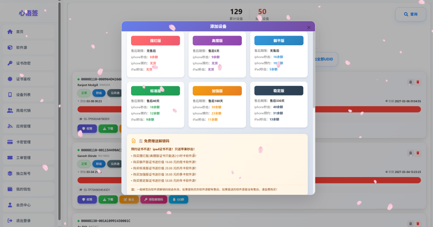Close the 添加设备 dialog with X
The image size is (433, 227).
(x=309, y=27)
